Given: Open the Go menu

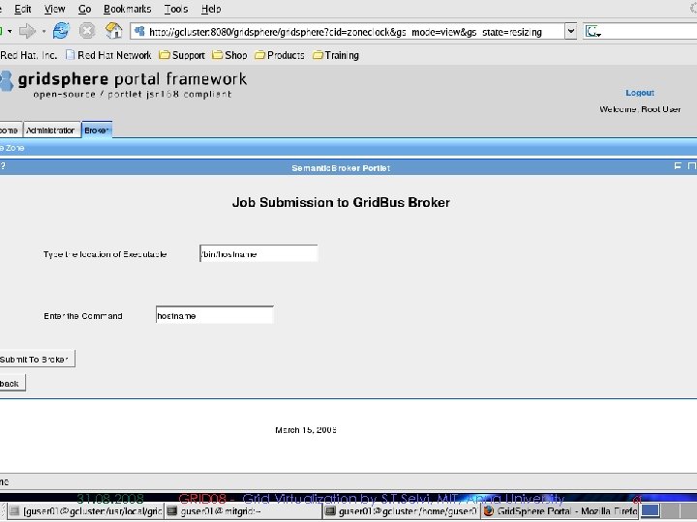Looking at the screenshot, I should tap(84, 9).
